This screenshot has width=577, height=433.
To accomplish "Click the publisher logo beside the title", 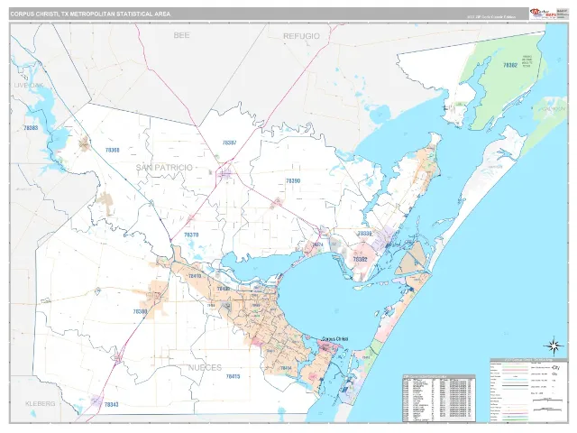I will 542,14.
